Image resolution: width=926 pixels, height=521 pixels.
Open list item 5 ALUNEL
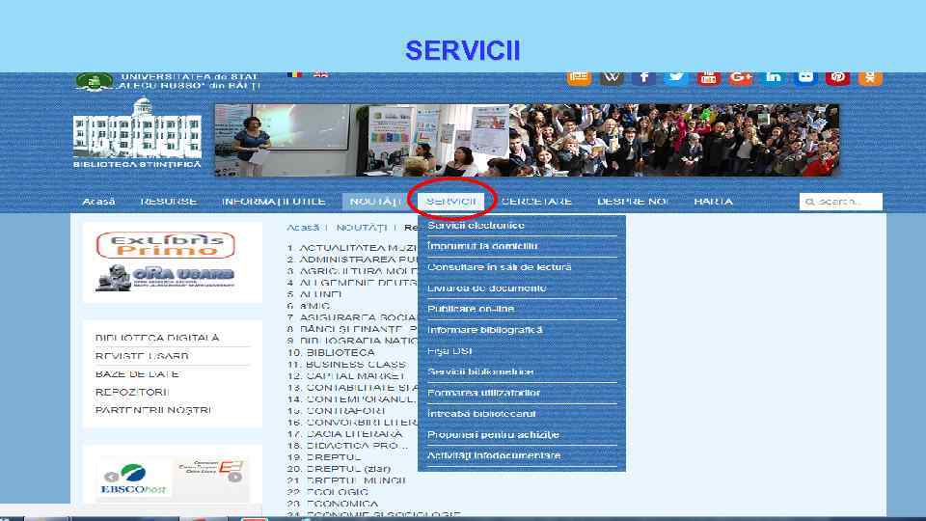click(x=314, y=294)
